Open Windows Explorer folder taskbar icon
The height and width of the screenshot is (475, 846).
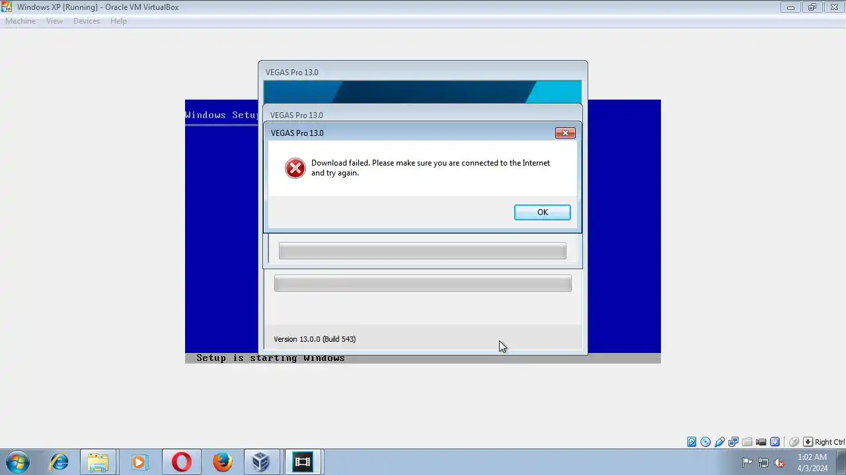pos(98,462)
